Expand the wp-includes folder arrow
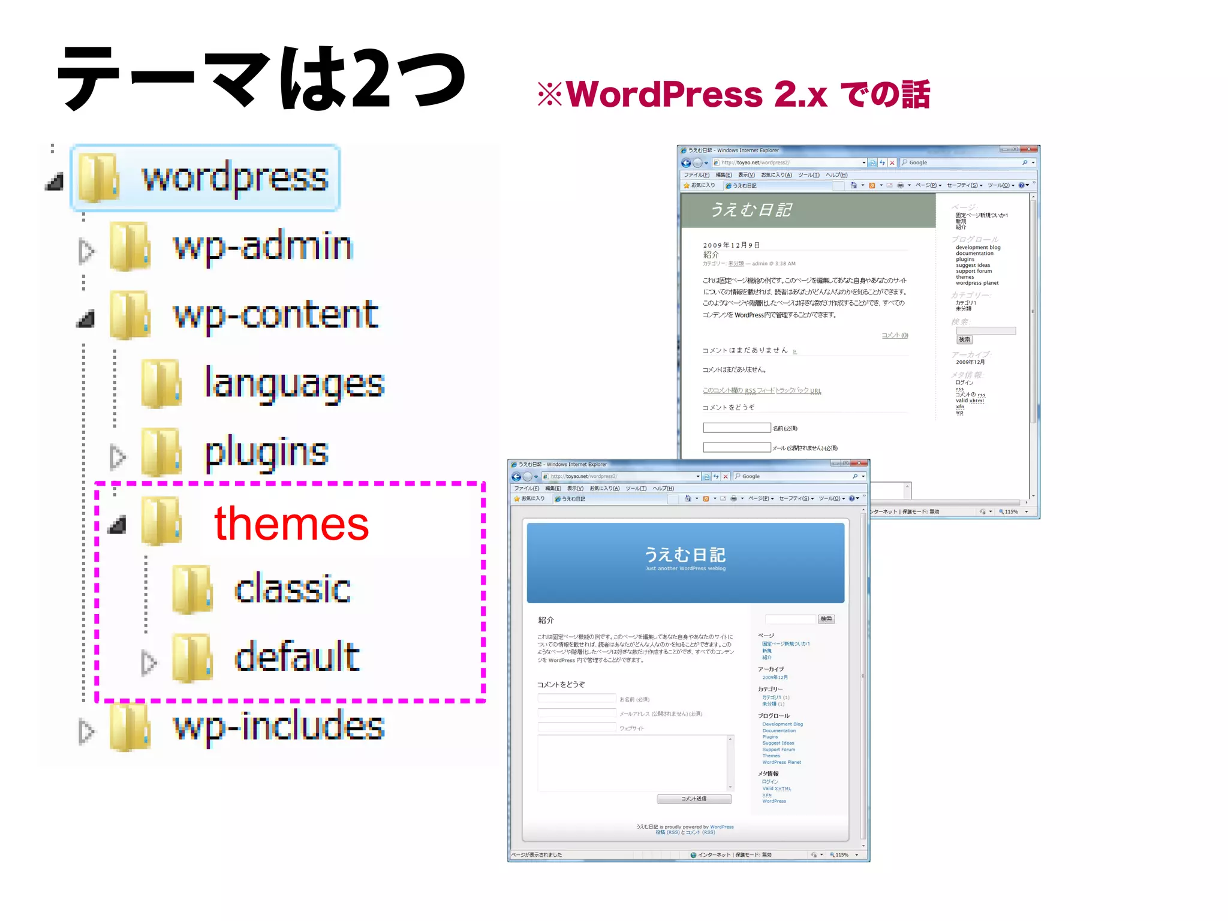 tap(86, 731)
